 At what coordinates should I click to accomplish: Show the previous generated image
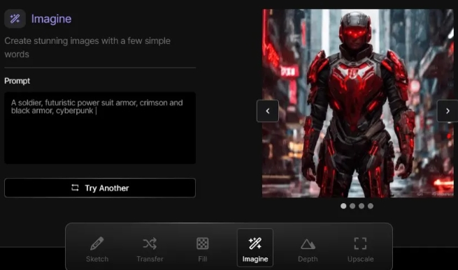point(268,111)
